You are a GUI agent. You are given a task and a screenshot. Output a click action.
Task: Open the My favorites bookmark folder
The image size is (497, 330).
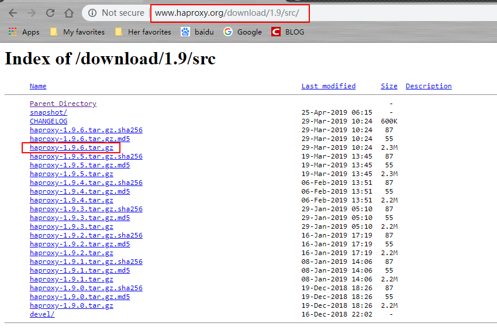tap(77, 32)
